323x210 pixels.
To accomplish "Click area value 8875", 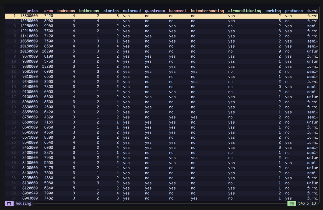I will 48,153.
